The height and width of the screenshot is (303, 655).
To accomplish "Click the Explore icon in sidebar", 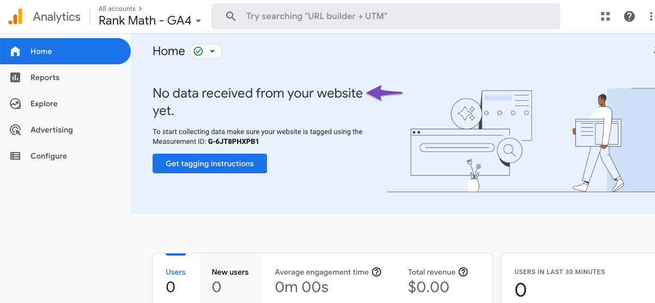I will [x=15, y=104].
